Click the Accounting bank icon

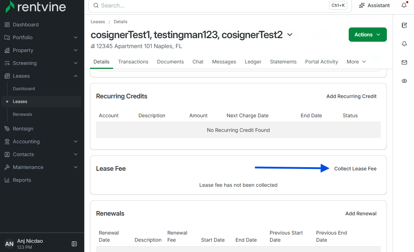click(7, 142)
